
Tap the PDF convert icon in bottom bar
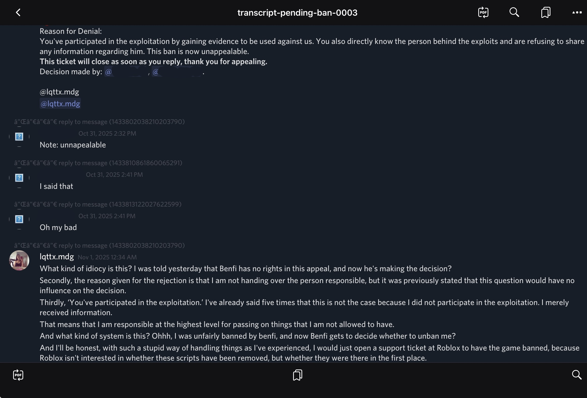point(18,375)
